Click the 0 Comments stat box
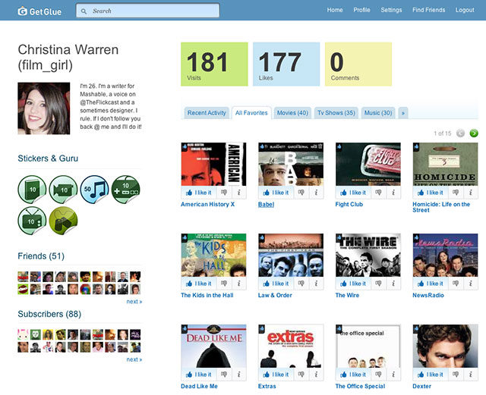Image resolution: width=486 pixels, height=395 pixels. click(358, 64)
